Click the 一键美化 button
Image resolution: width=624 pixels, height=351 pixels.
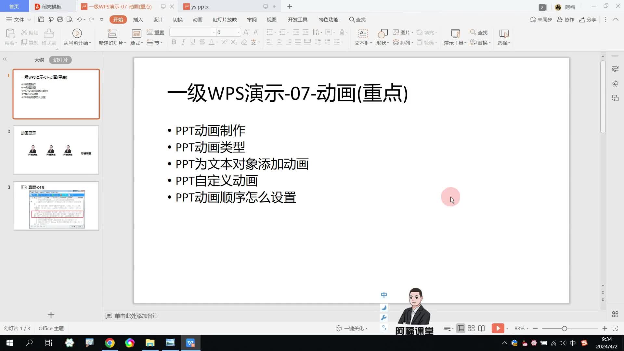point(352,328)
